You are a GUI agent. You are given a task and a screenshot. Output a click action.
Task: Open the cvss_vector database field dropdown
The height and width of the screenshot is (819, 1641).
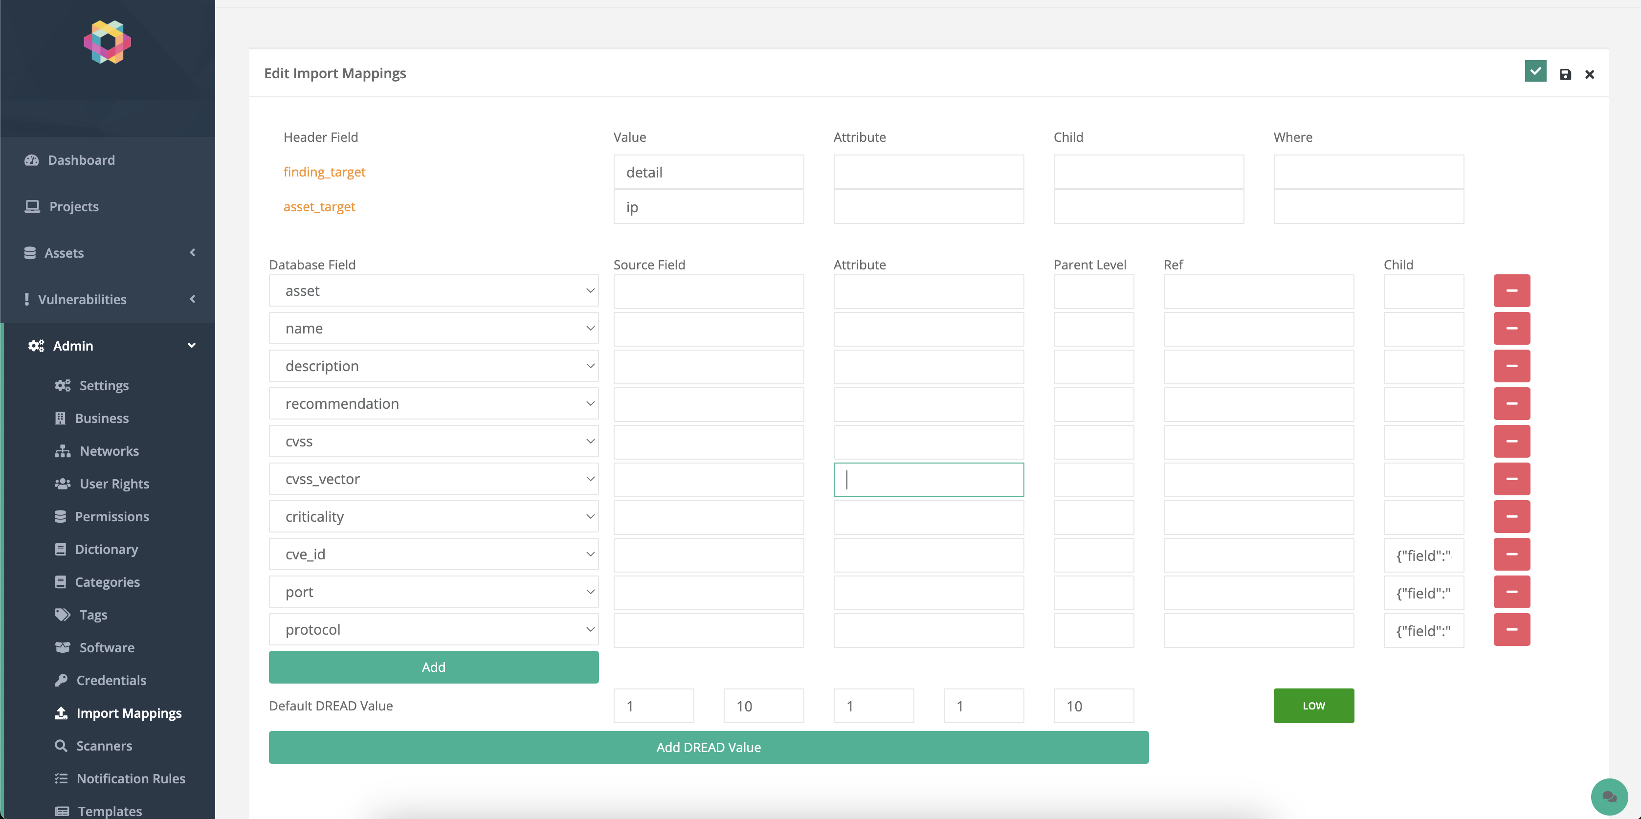pyautogui.click(x=433, y=479)
